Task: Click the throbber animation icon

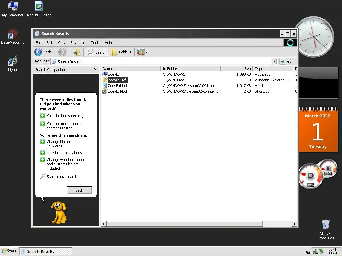Action: pos(290,43)
